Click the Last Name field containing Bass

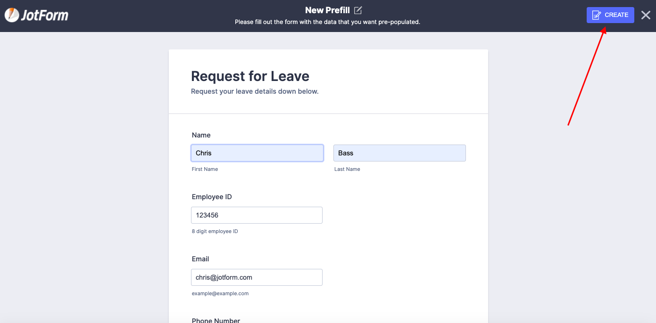pyautogui.click(x=399, y=153)
